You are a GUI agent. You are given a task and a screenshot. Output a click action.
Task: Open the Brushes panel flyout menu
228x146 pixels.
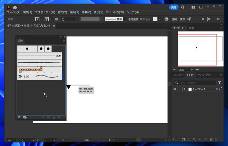tap(64, 41)
